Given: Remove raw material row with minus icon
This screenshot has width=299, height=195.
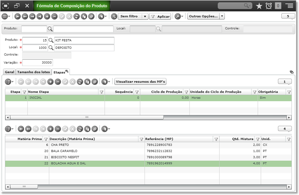Looking at the screenshot, I should coord(58,129).
